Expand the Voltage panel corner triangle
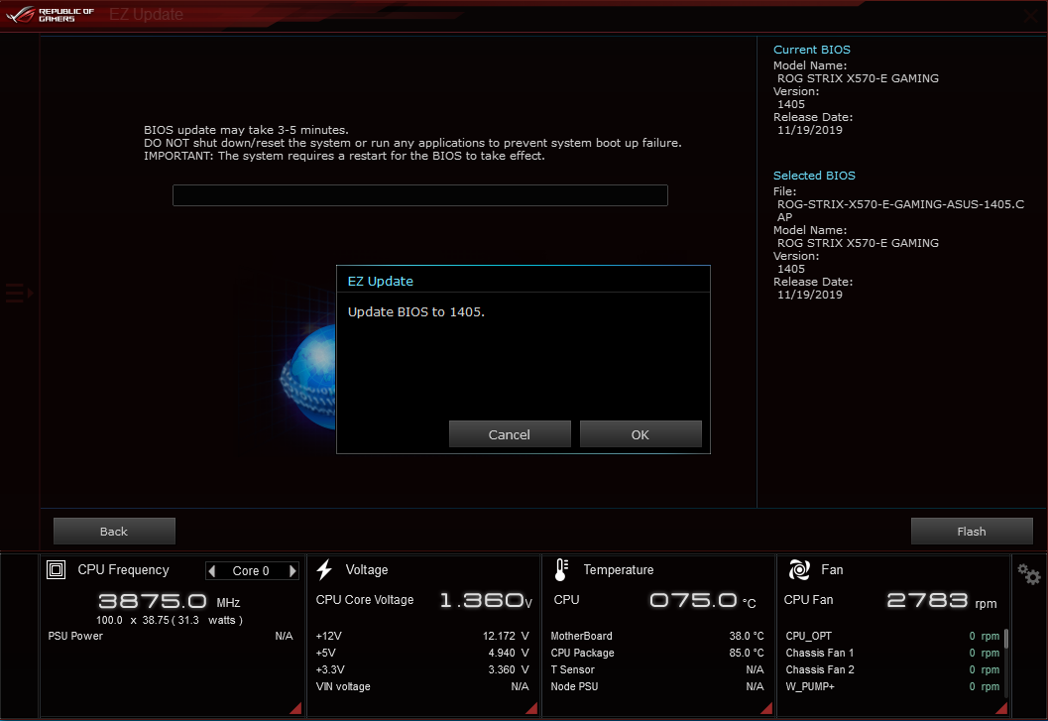Screen dimensions: 1048x721 point(531,708)
